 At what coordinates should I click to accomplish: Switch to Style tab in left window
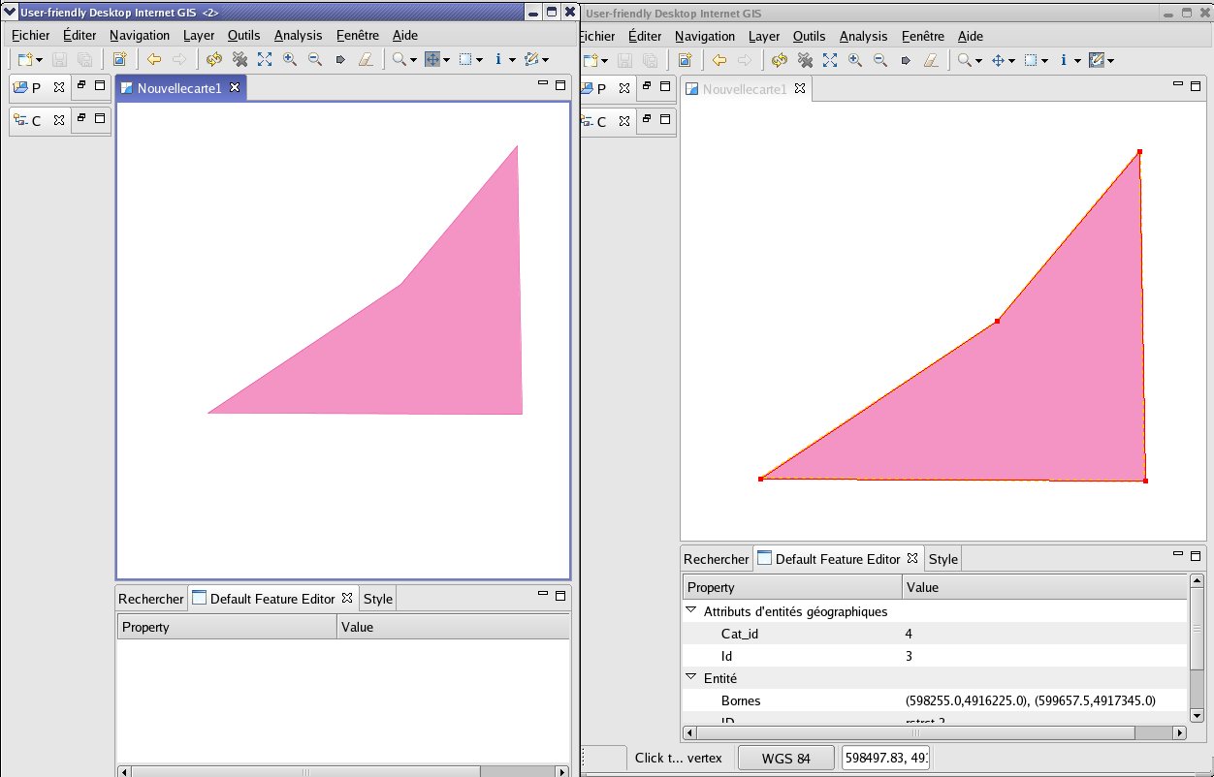pos(377,599)
